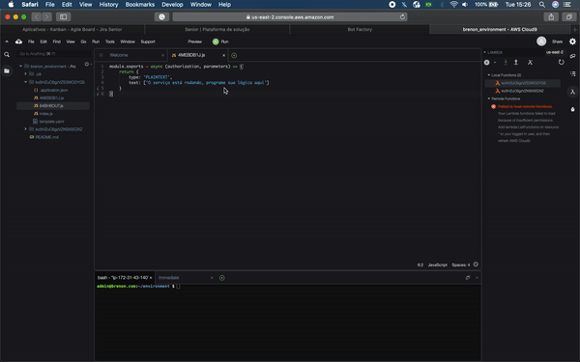Viewport: 580px width, 362px height.
Task: Collapse the brenon_environment root folder
Action: pos(20,66)
